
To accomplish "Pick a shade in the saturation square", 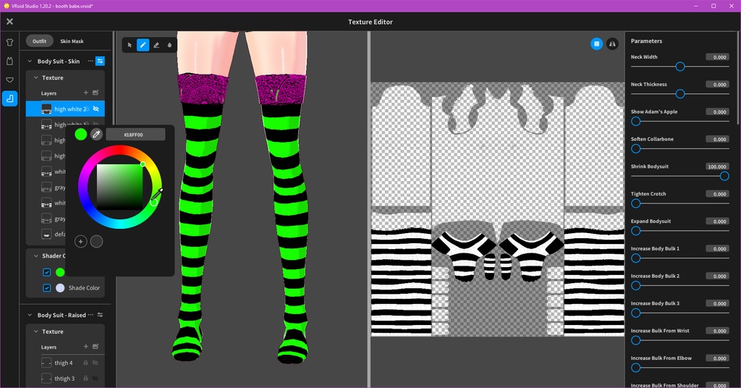I will [119, 187].
